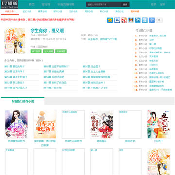Share to Sina Weibo icon
The width and height of the screenshot is (175, 175).
(124, 20)
